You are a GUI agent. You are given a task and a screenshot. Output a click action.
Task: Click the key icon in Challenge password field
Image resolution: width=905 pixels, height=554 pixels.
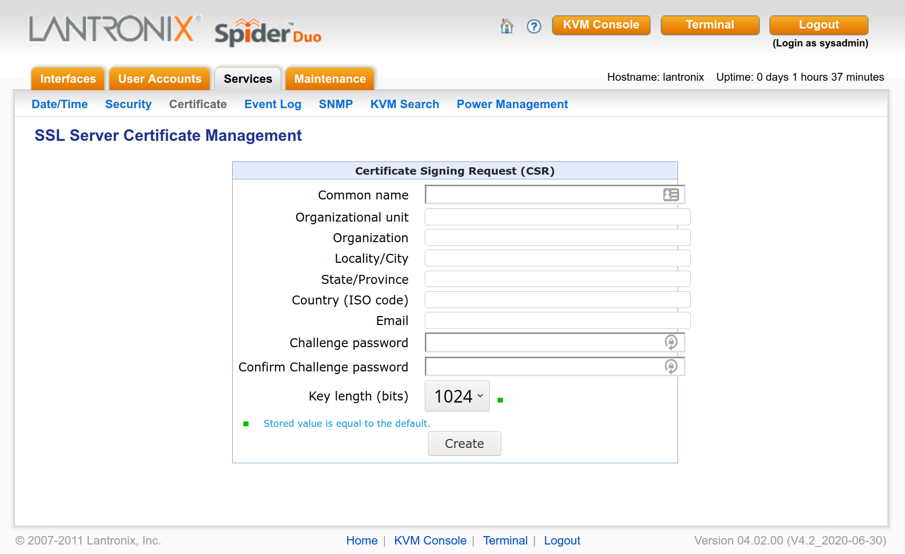[x=671, y=342]
